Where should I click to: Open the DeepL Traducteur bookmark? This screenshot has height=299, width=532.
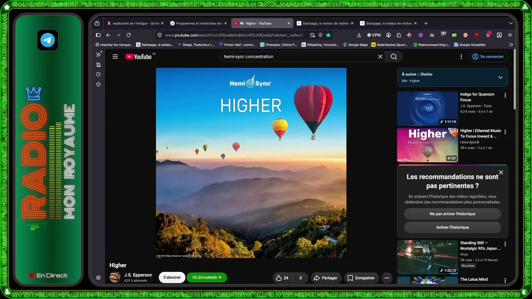(196, 44)
